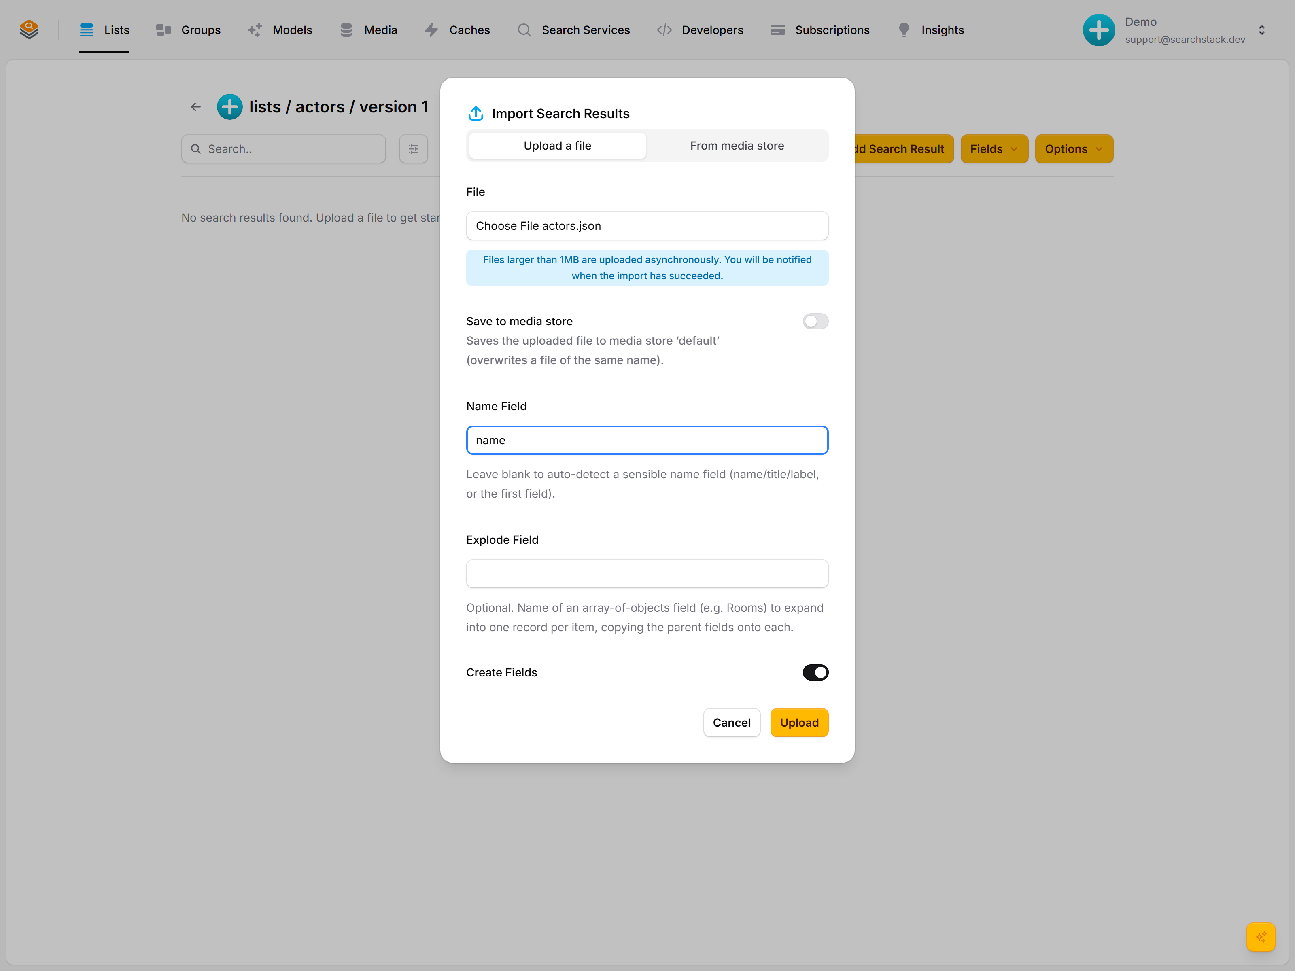Expand the account switcher chevrons
1295x971 pixels.
pos(1262,30)
